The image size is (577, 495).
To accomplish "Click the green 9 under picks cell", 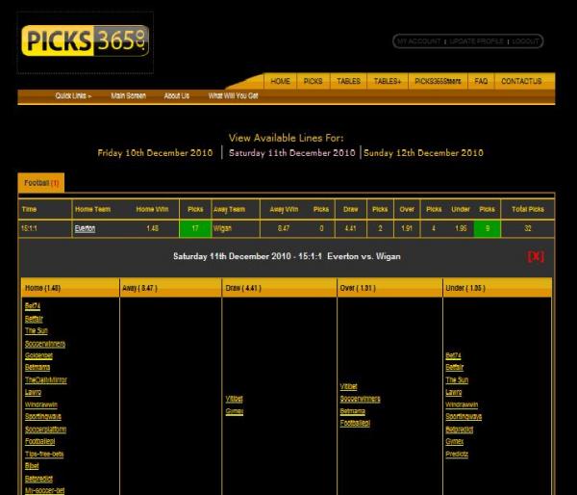I will [487, 228].
